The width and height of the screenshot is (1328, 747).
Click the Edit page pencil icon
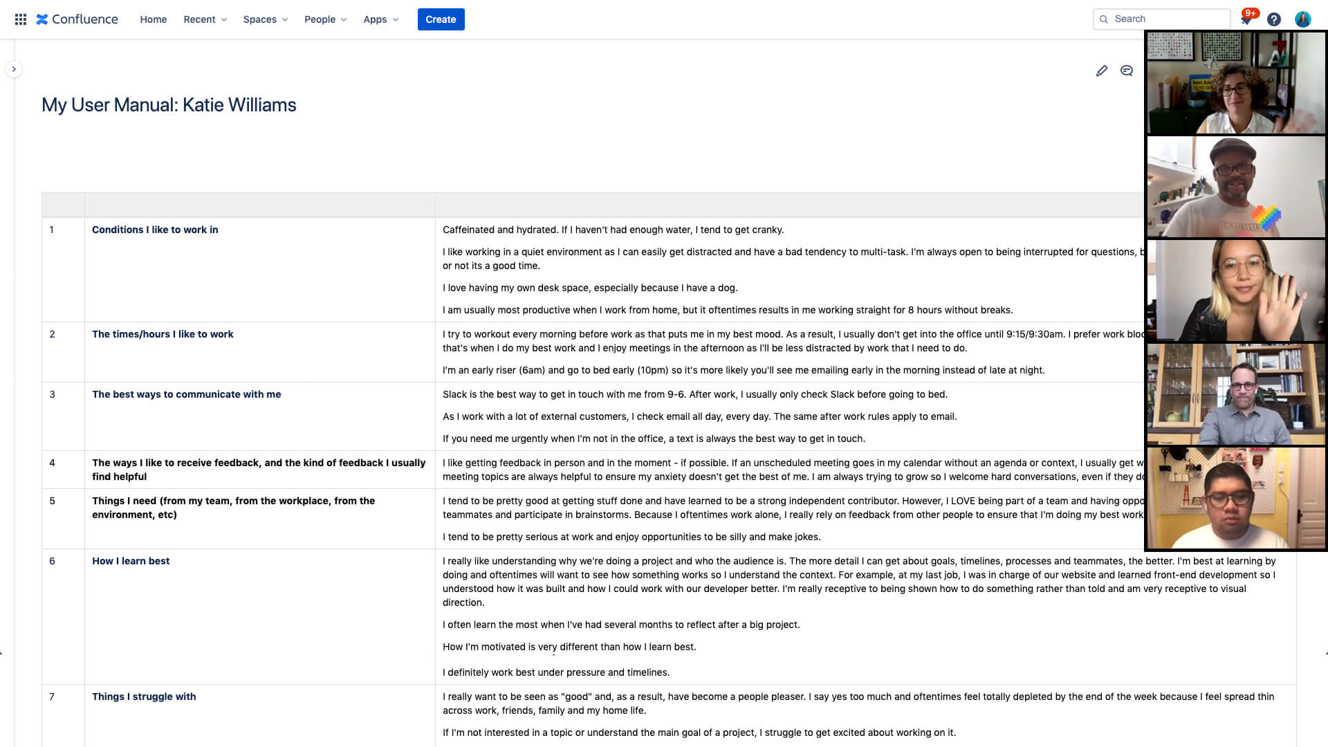1102,69
